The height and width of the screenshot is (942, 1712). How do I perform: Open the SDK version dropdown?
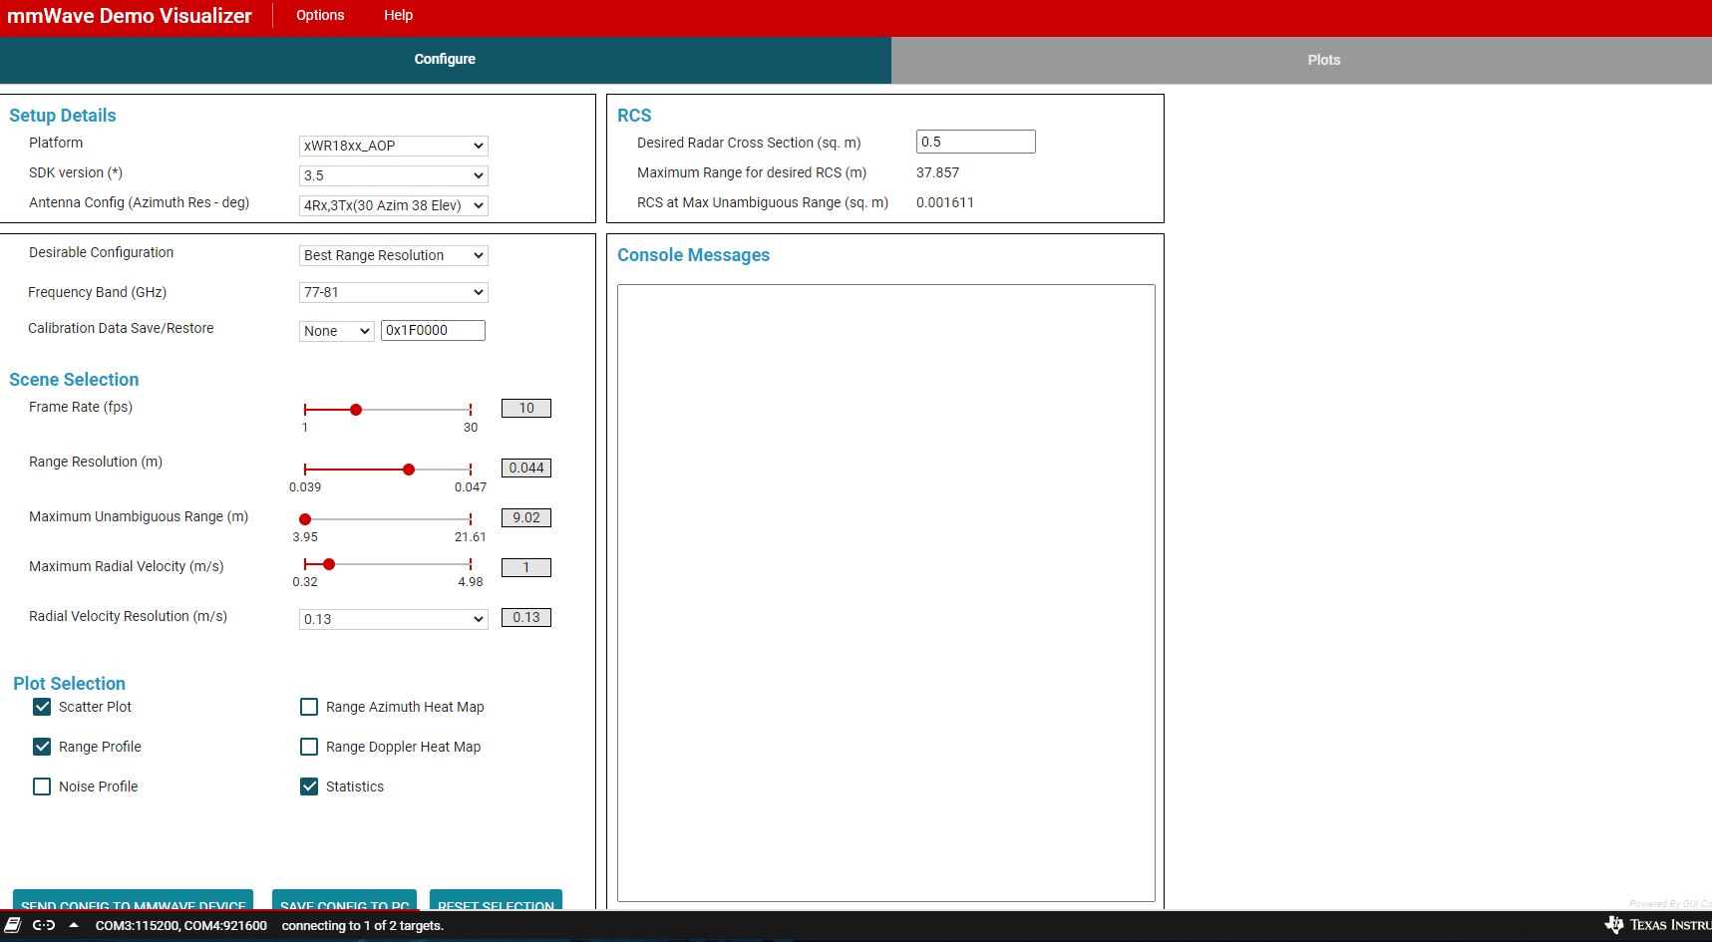click(394, 175)
